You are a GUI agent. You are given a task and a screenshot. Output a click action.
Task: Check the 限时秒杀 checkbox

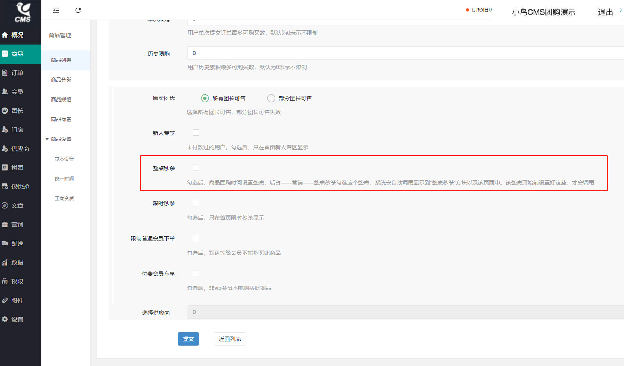[196, 203]
